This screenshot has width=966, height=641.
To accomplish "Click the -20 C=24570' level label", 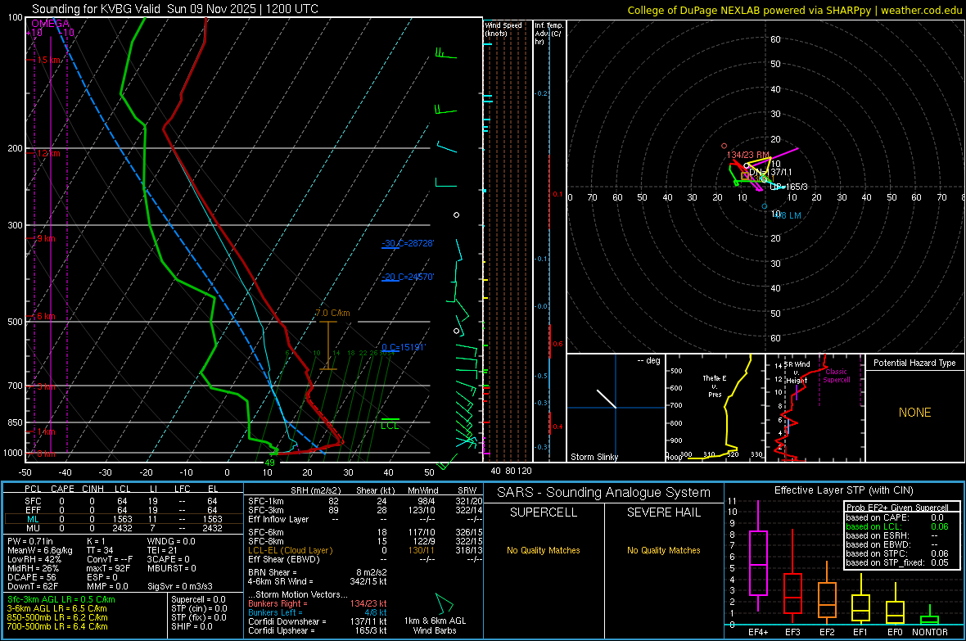I will click(407, 277).
